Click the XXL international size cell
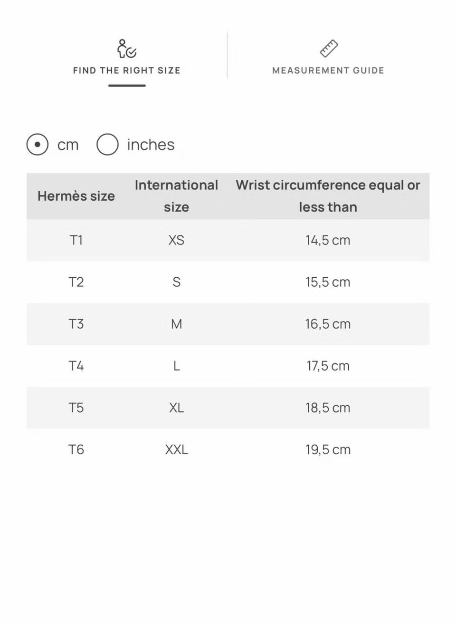The image size is (456, 626). (x=176, y=450)
